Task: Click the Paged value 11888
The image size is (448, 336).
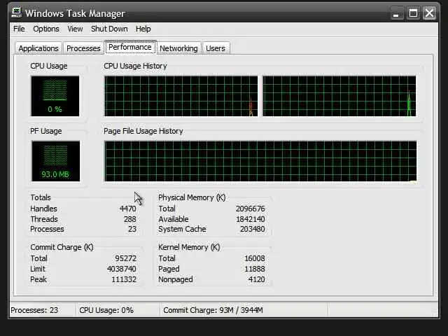Action: point(255,269)
